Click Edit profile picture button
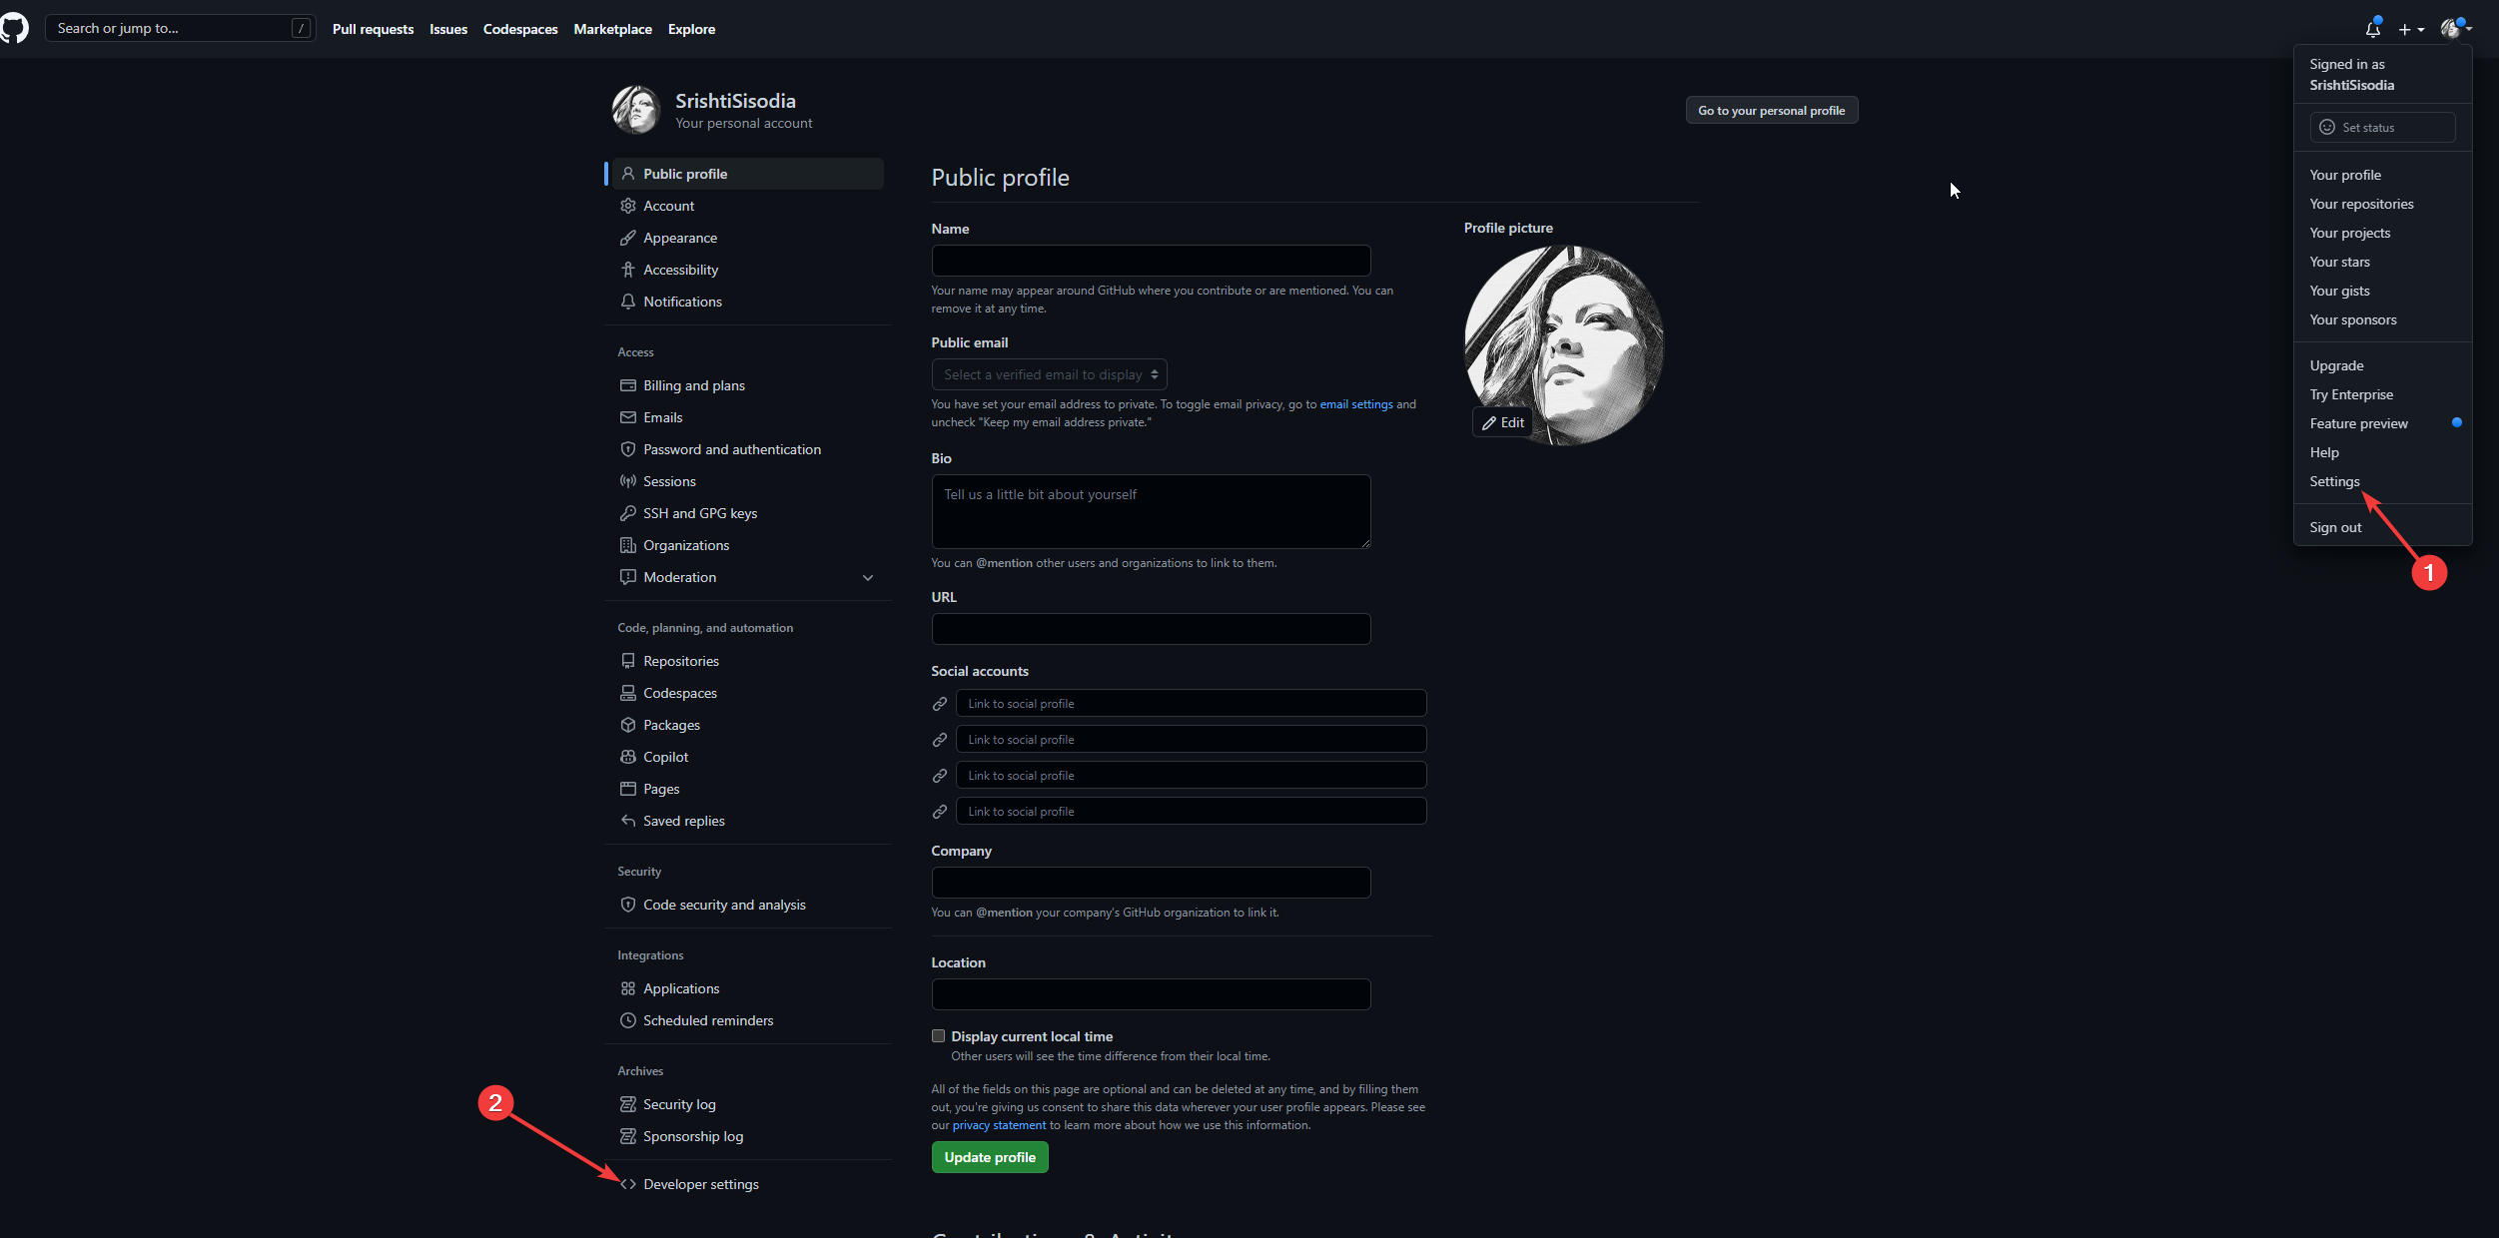This screenshot has width=2499, height=1238. tap(1503, 424)
